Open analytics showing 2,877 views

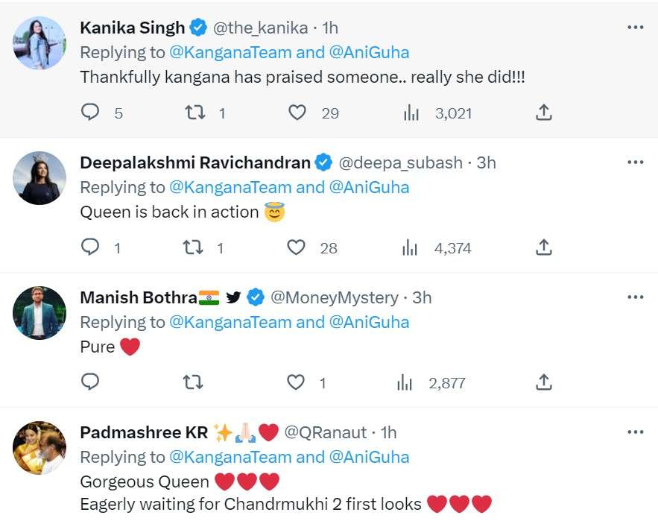pyautogui.click(x=404, y=382)
